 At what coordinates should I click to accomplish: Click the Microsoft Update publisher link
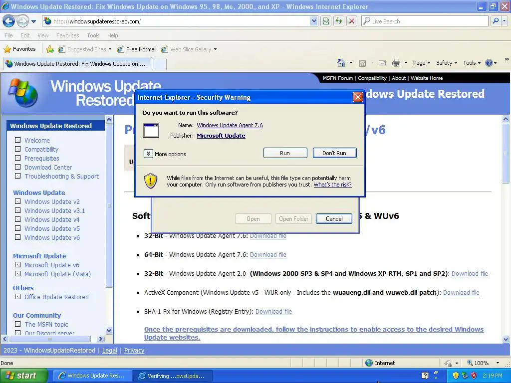tap(221, 136)
